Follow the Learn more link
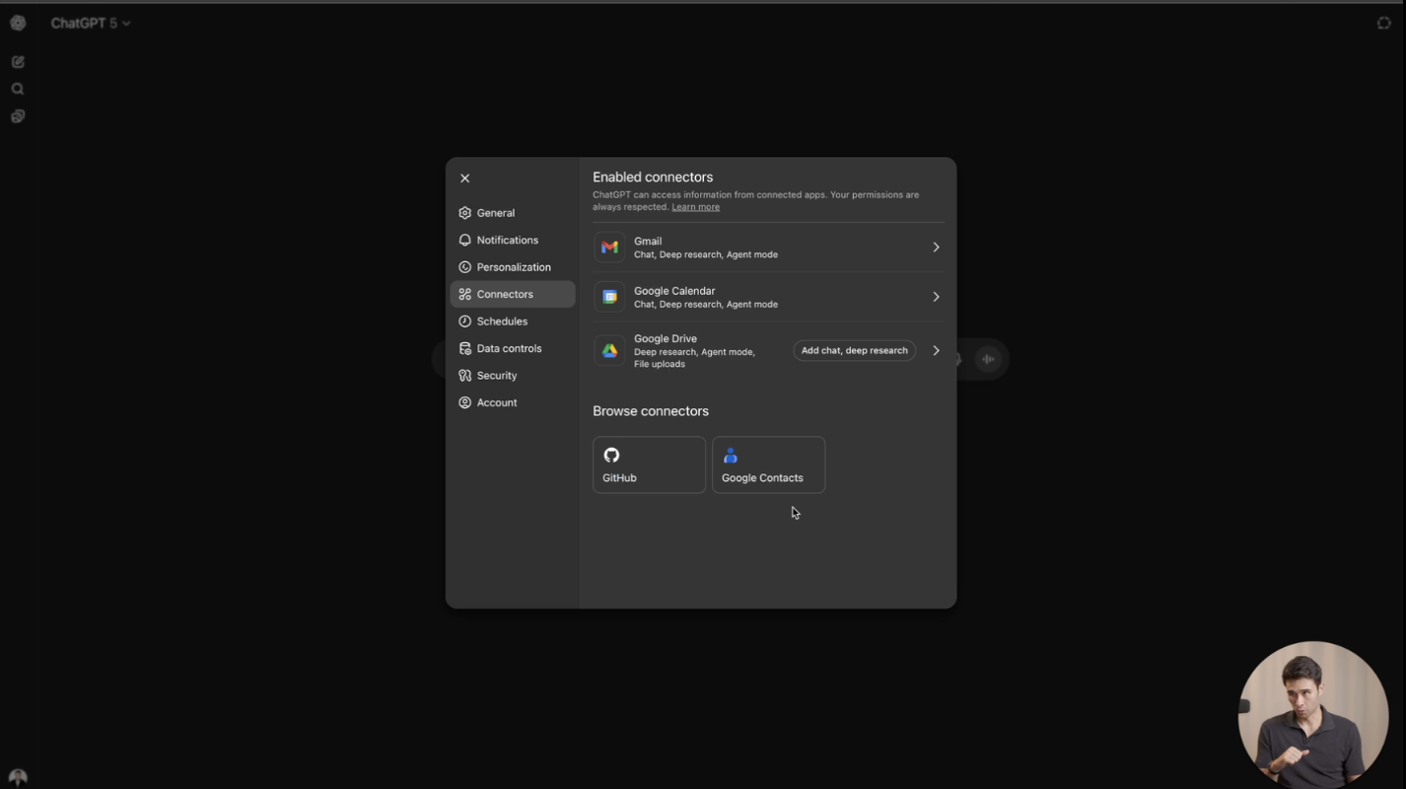Image resolution: width=1406 pixels, height=789 pixels. point(695,207)
